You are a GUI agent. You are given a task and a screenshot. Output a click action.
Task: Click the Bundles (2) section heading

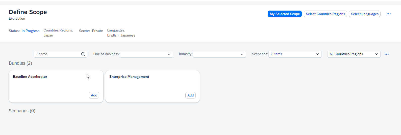point(20,63)
